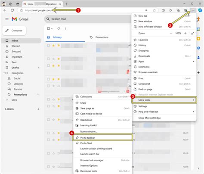204x174 pixels.
Task: Expand Apps submenu arrow
Action: [x=194, y=62]
